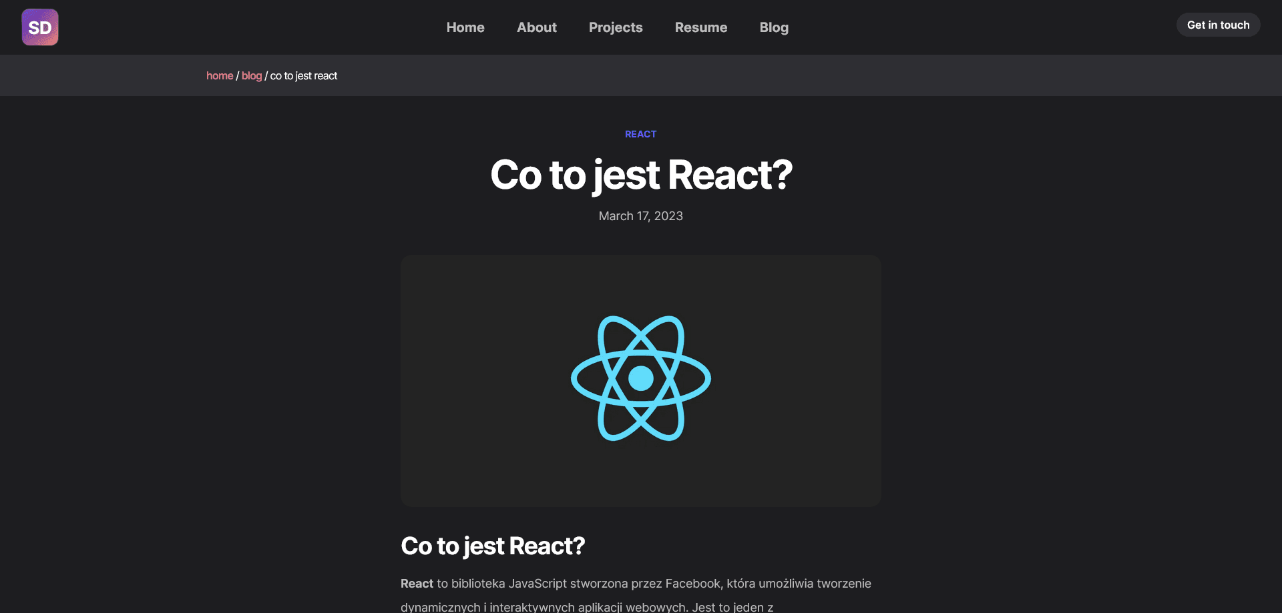The image size is (1282, 613).
Task: Click the March 17, 2023 post date
Action: tap(640, 216)
